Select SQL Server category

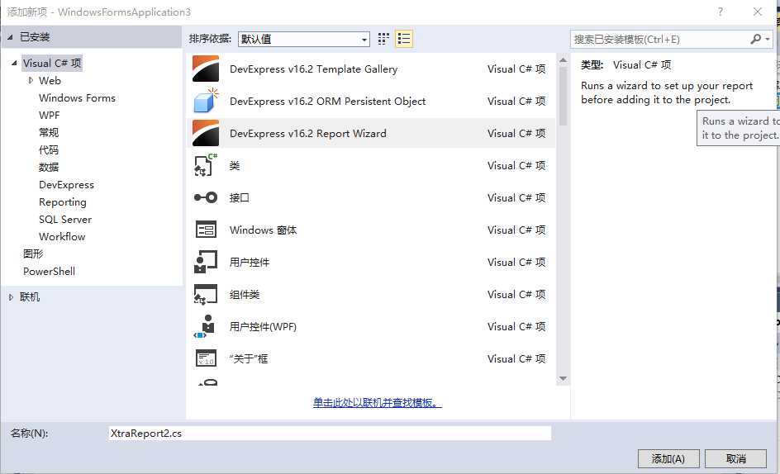(x=65, y=220)
